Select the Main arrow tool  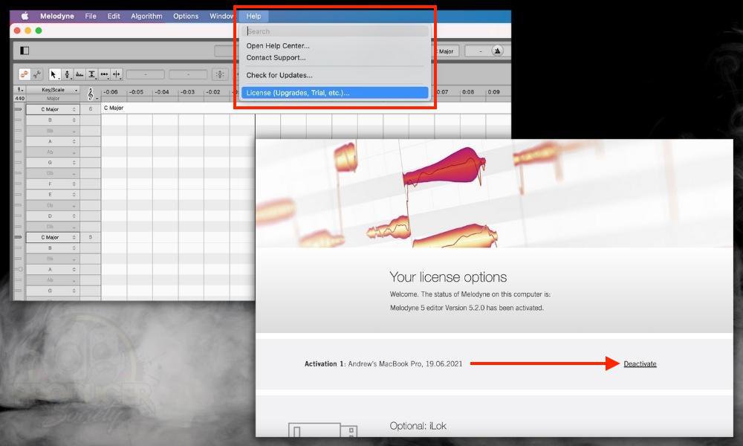coord(54,74)
